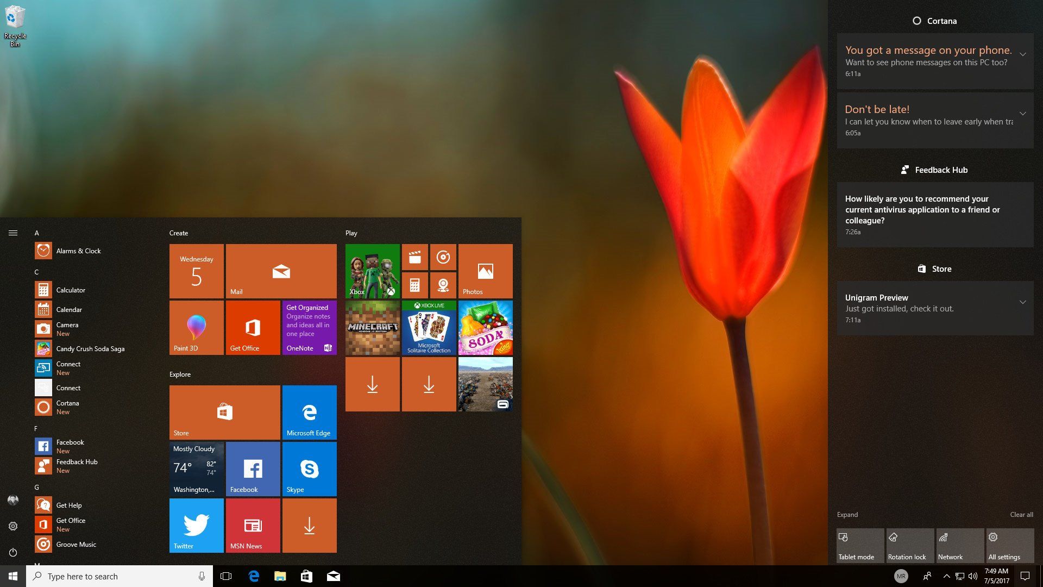This screenshot has width=1043, height=587.
Task: Open All settings quick action
Action: click(1010, 546)
